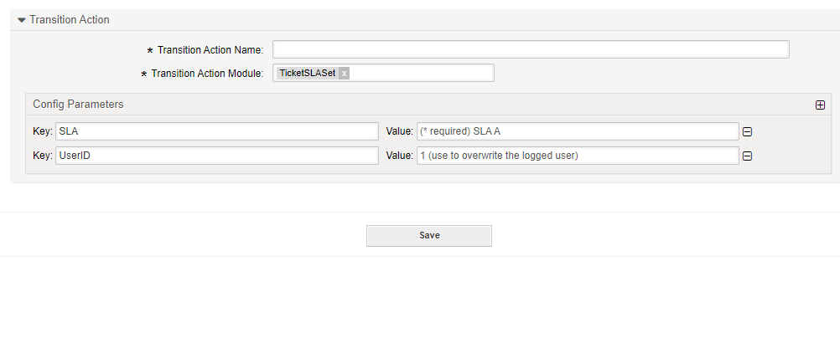Click the Value label beside SLA A
The height and width of the screenshot is (353, 840).
coord(399,131)
